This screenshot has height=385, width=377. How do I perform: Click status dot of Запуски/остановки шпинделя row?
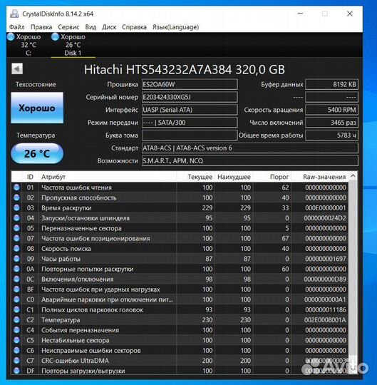click(x=16, y=218)
